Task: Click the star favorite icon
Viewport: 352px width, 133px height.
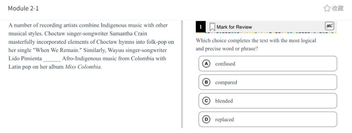Action: 327,8
